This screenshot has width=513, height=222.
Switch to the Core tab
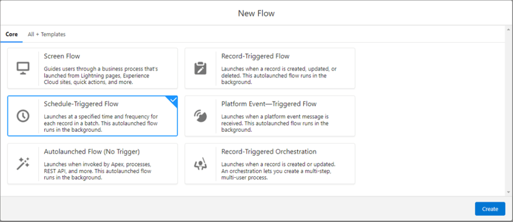[12, 35]
